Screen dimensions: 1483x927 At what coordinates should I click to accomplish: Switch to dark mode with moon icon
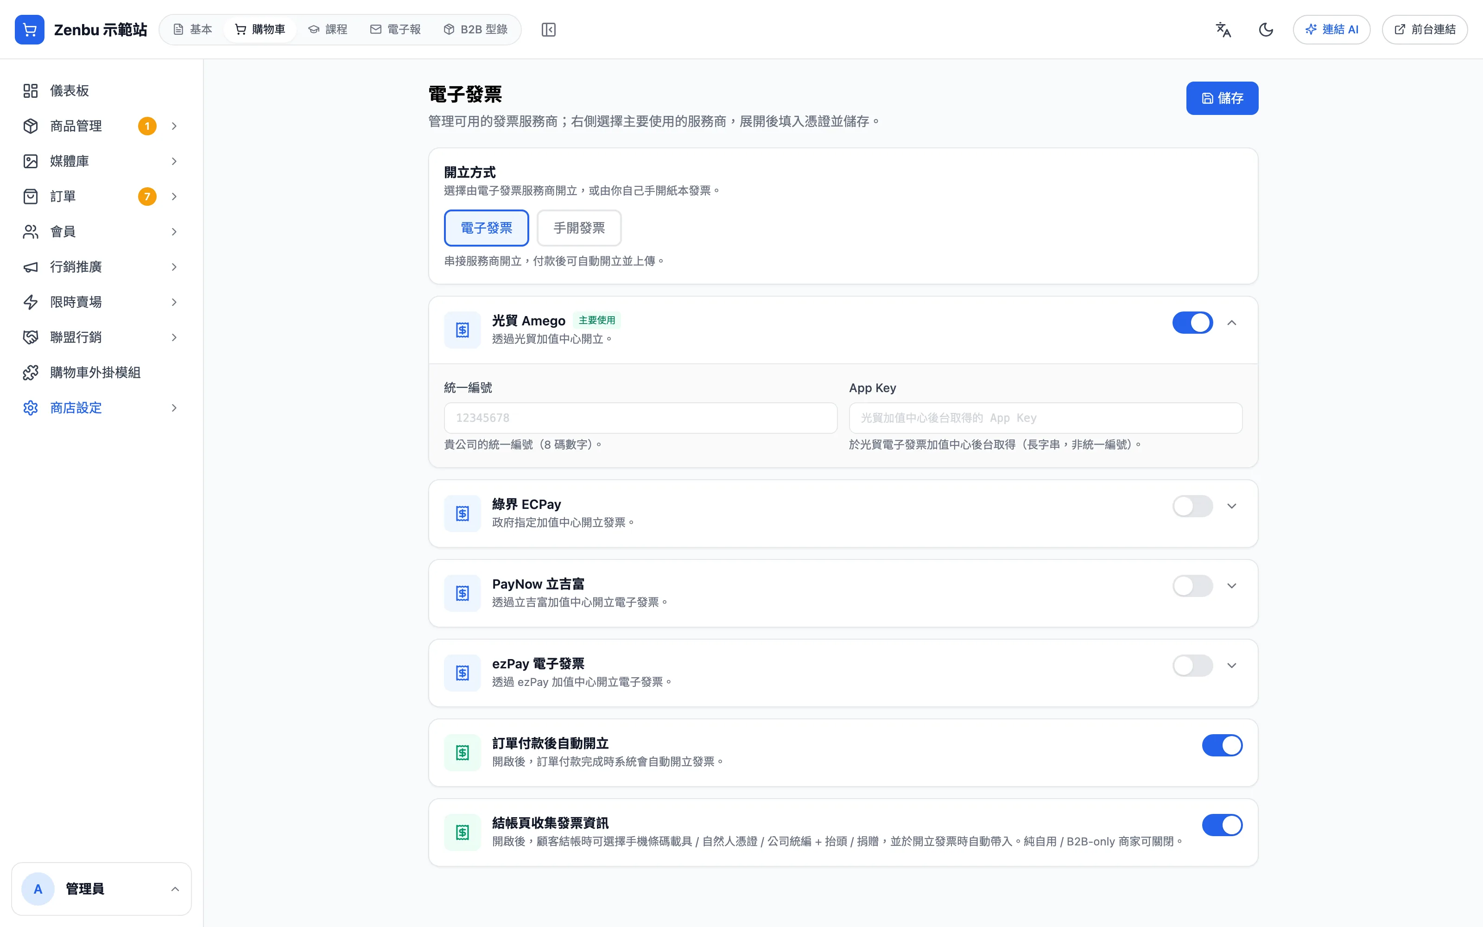[x=1266, y=29]
